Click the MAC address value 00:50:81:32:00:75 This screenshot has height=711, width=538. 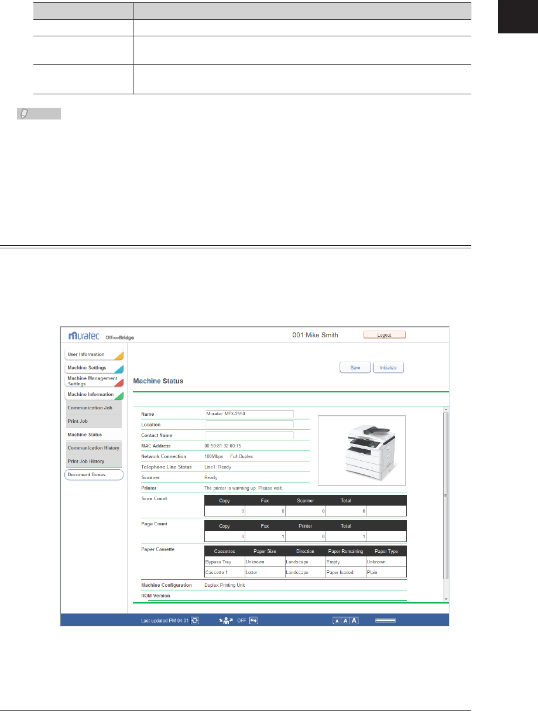pos(222,446)
